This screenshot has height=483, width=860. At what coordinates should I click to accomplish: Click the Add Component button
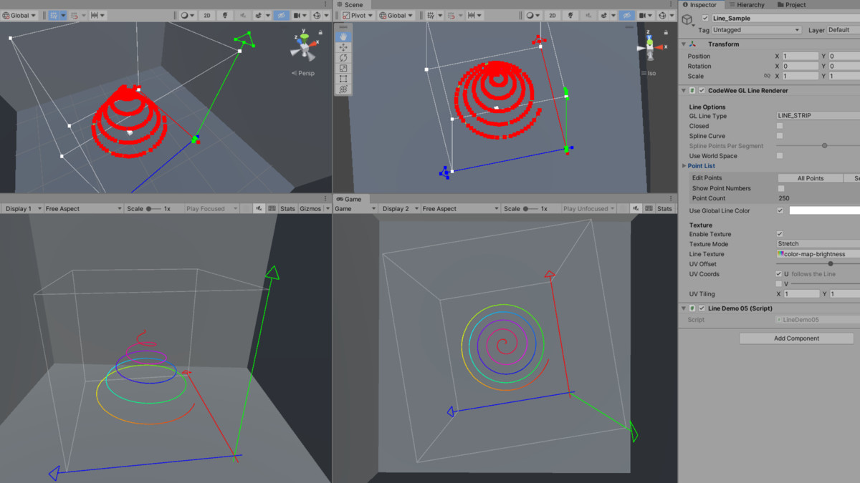tap(795, 338)
